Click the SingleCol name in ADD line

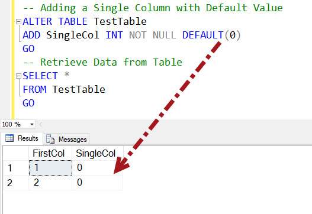tap(73, 35)
